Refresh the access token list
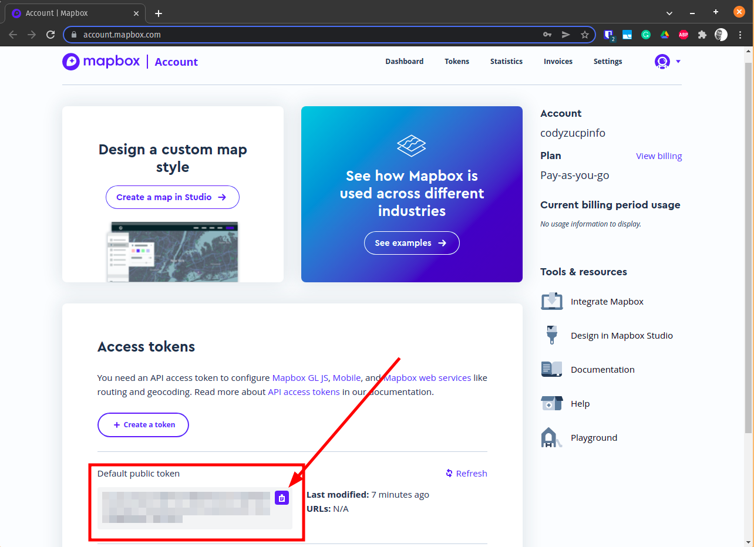Image resolution: width=754 pixels, height=547 pixels. (x=466, y=473)
